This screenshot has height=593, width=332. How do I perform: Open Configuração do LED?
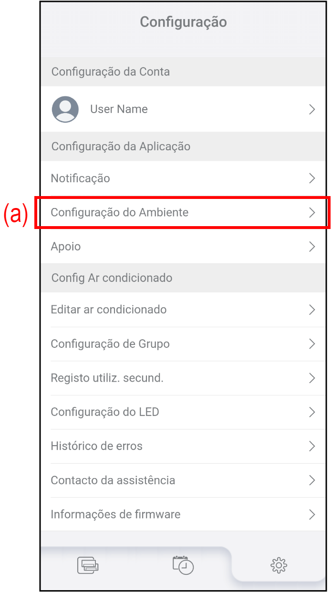[105, 412]
